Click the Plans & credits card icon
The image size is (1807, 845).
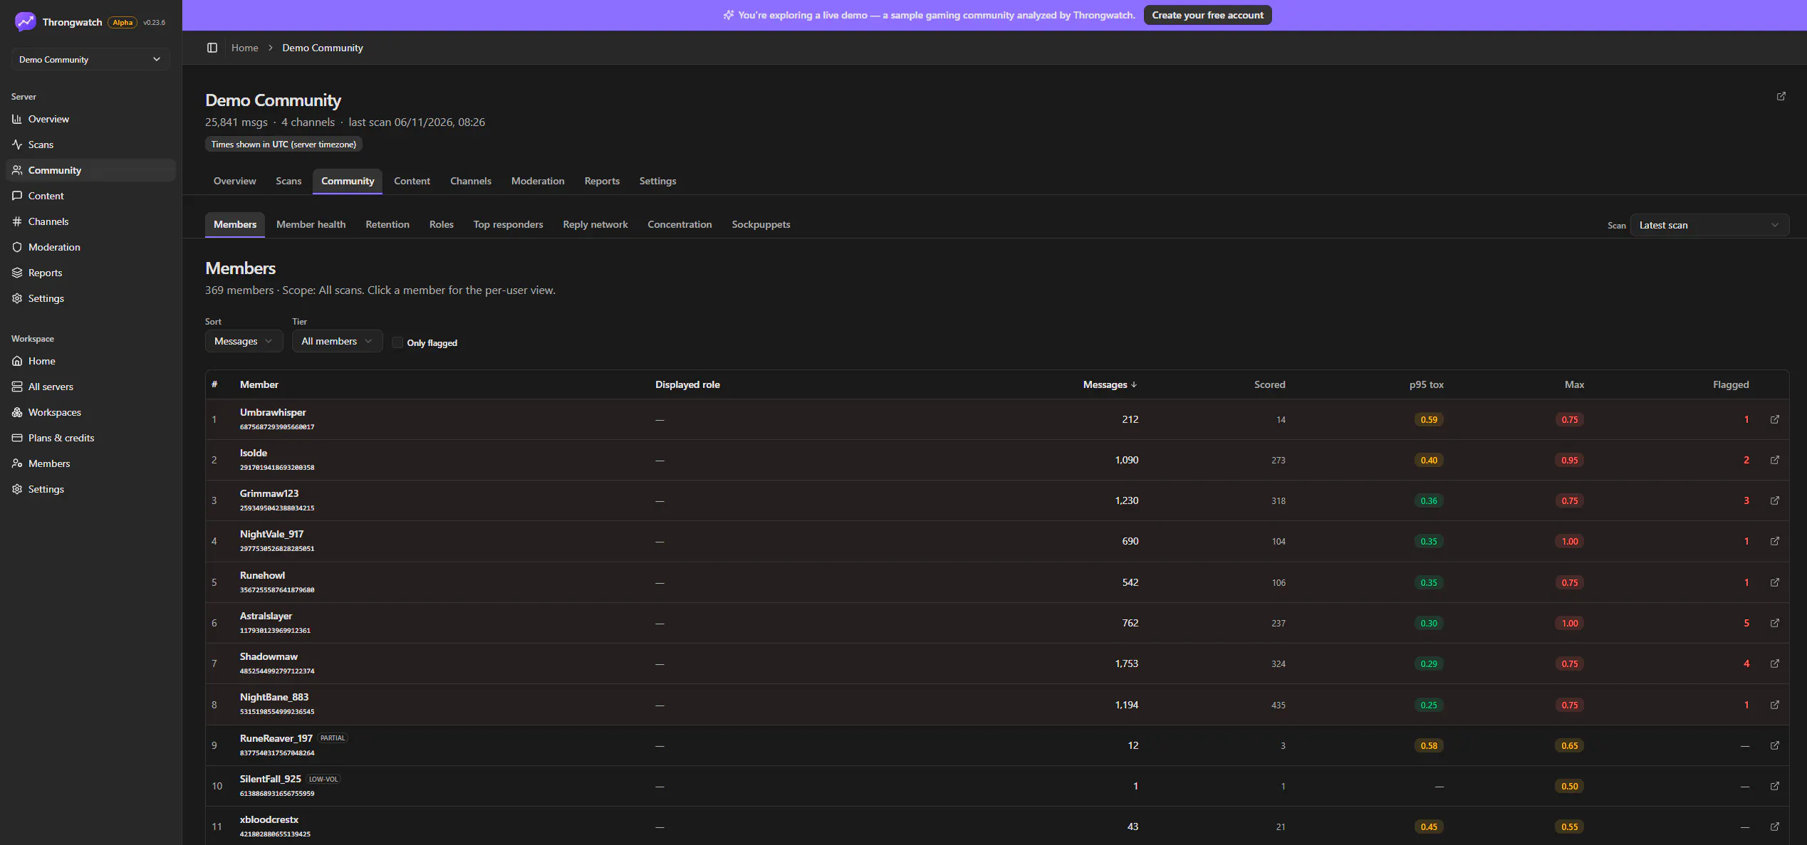pos(17,438)
